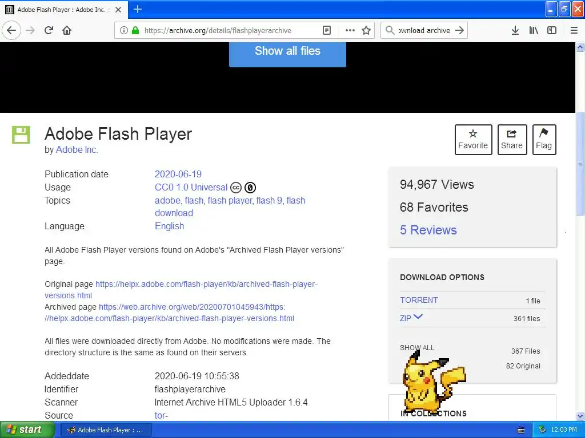Open the 'tor-' source link

tap(161, 415)
